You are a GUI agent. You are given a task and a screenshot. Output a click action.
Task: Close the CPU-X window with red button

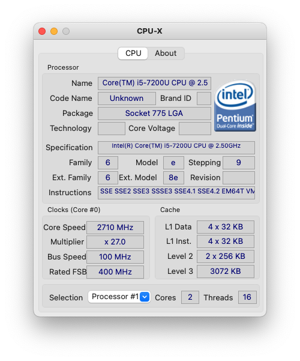(42, 31)
